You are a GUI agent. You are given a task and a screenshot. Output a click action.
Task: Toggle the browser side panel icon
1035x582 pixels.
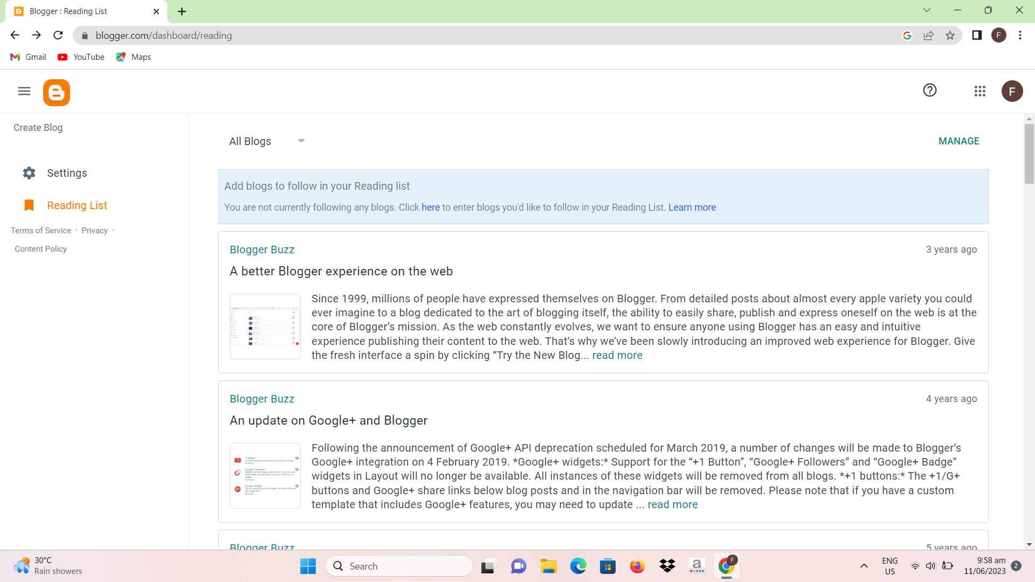tap(976, 36)
